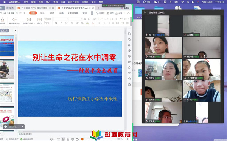This screenshot has width=227, height=141.
Task: Switch to the Design ribbon tab
Action: (52, 13)
